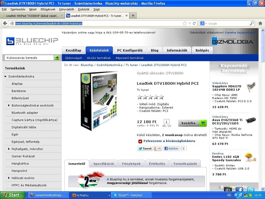The image size is (265, 199).
Task: Switch to the Specifikáció tab
Action: 104,164
